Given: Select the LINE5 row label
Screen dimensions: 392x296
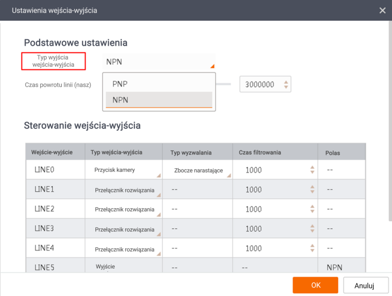Looking at the screenshot, I should [x=44, y=267].
